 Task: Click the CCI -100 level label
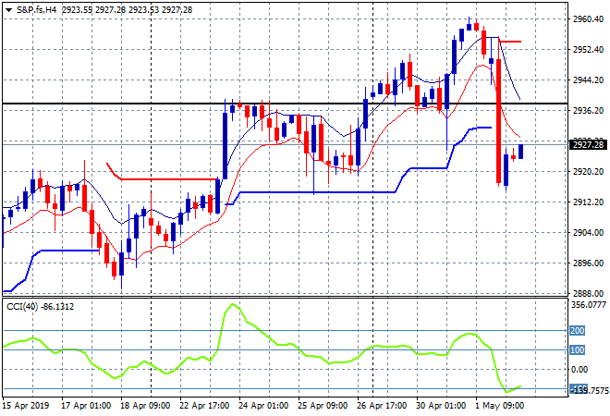click(578, 389)
